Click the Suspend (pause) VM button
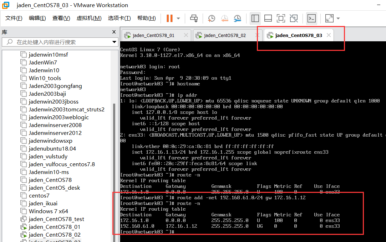Viewport: 386px width, 242px height. 169,18
